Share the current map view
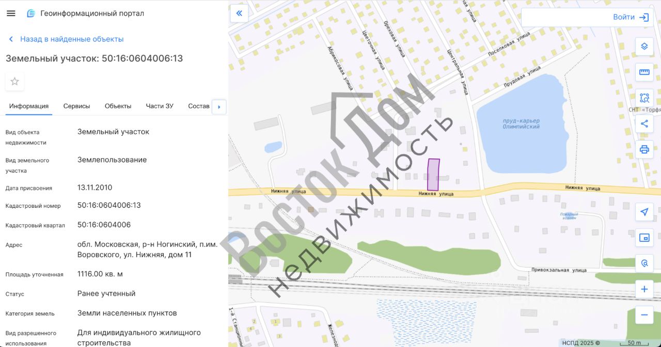 tap(644, 124)
